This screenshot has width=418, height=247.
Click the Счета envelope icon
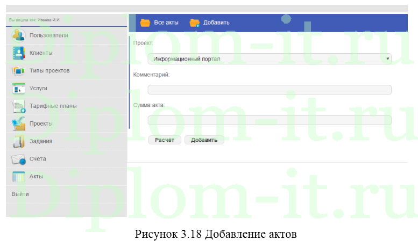pos(19,159)
